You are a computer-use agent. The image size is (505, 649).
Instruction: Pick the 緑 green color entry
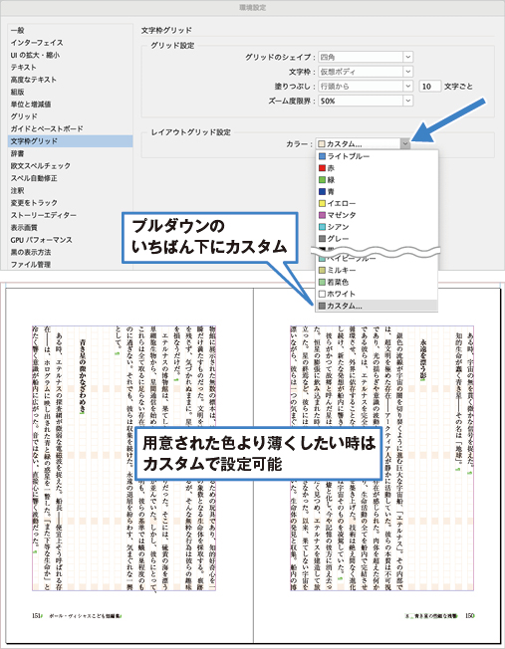377,179
